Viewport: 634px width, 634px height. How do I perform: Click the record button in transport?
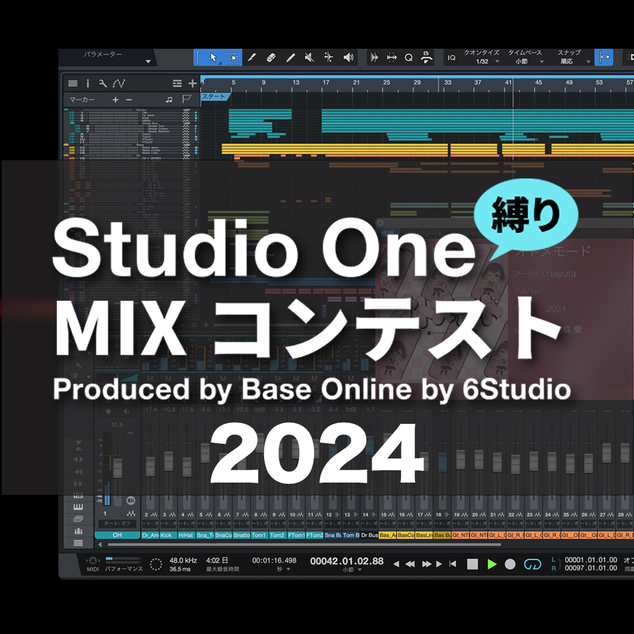point(510,564)
